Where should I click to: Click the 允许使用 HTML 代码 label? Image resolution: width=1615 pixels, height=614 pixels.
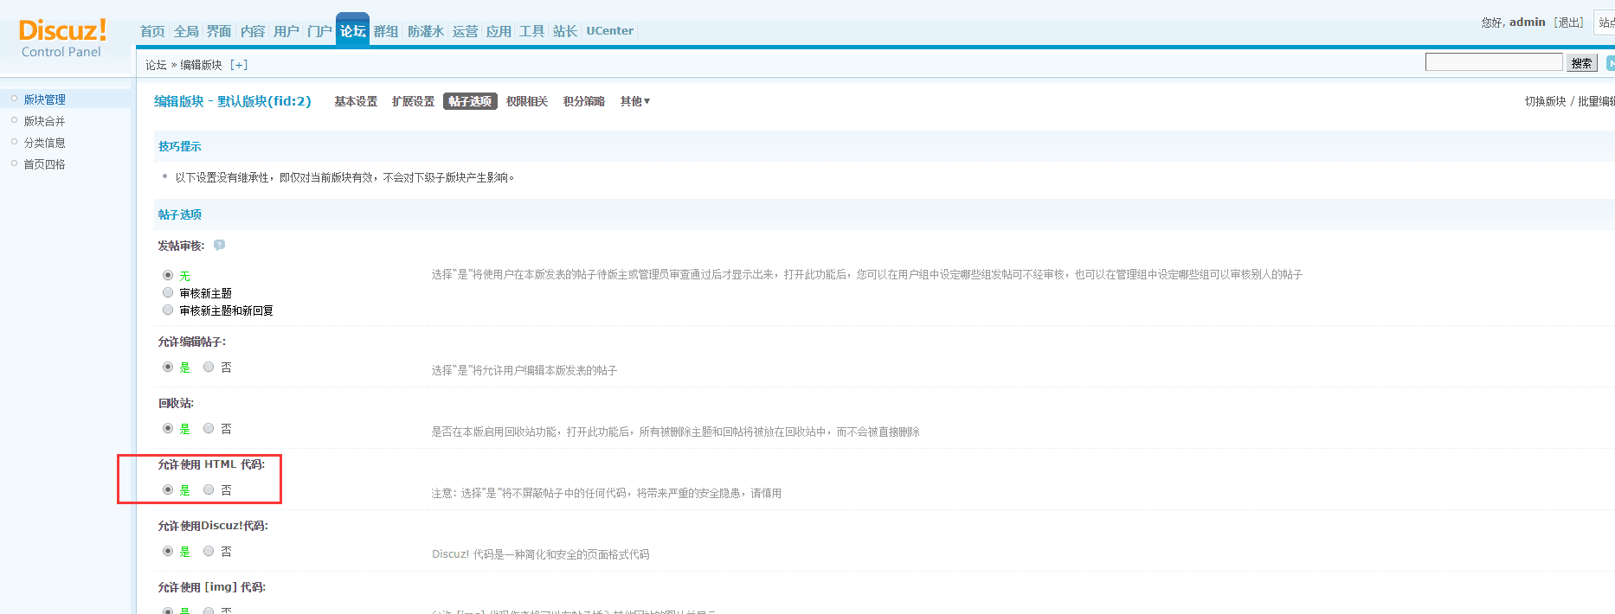coord(211,464)
